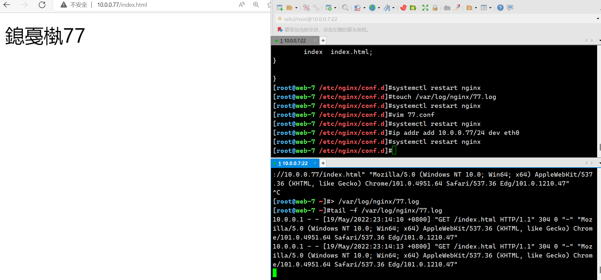Open the font settings icon
This screenshot has height=280, width=601.
[387, 8]
